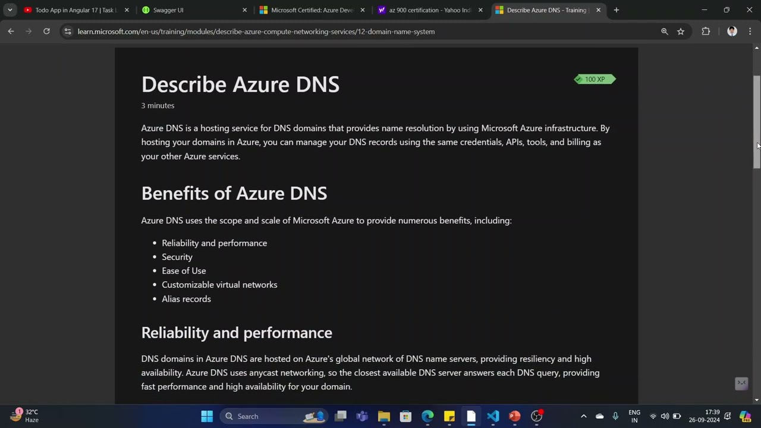Open Microsoft Store from the taskbar
This screenshot has width=761, height=428.
point(405,416)
